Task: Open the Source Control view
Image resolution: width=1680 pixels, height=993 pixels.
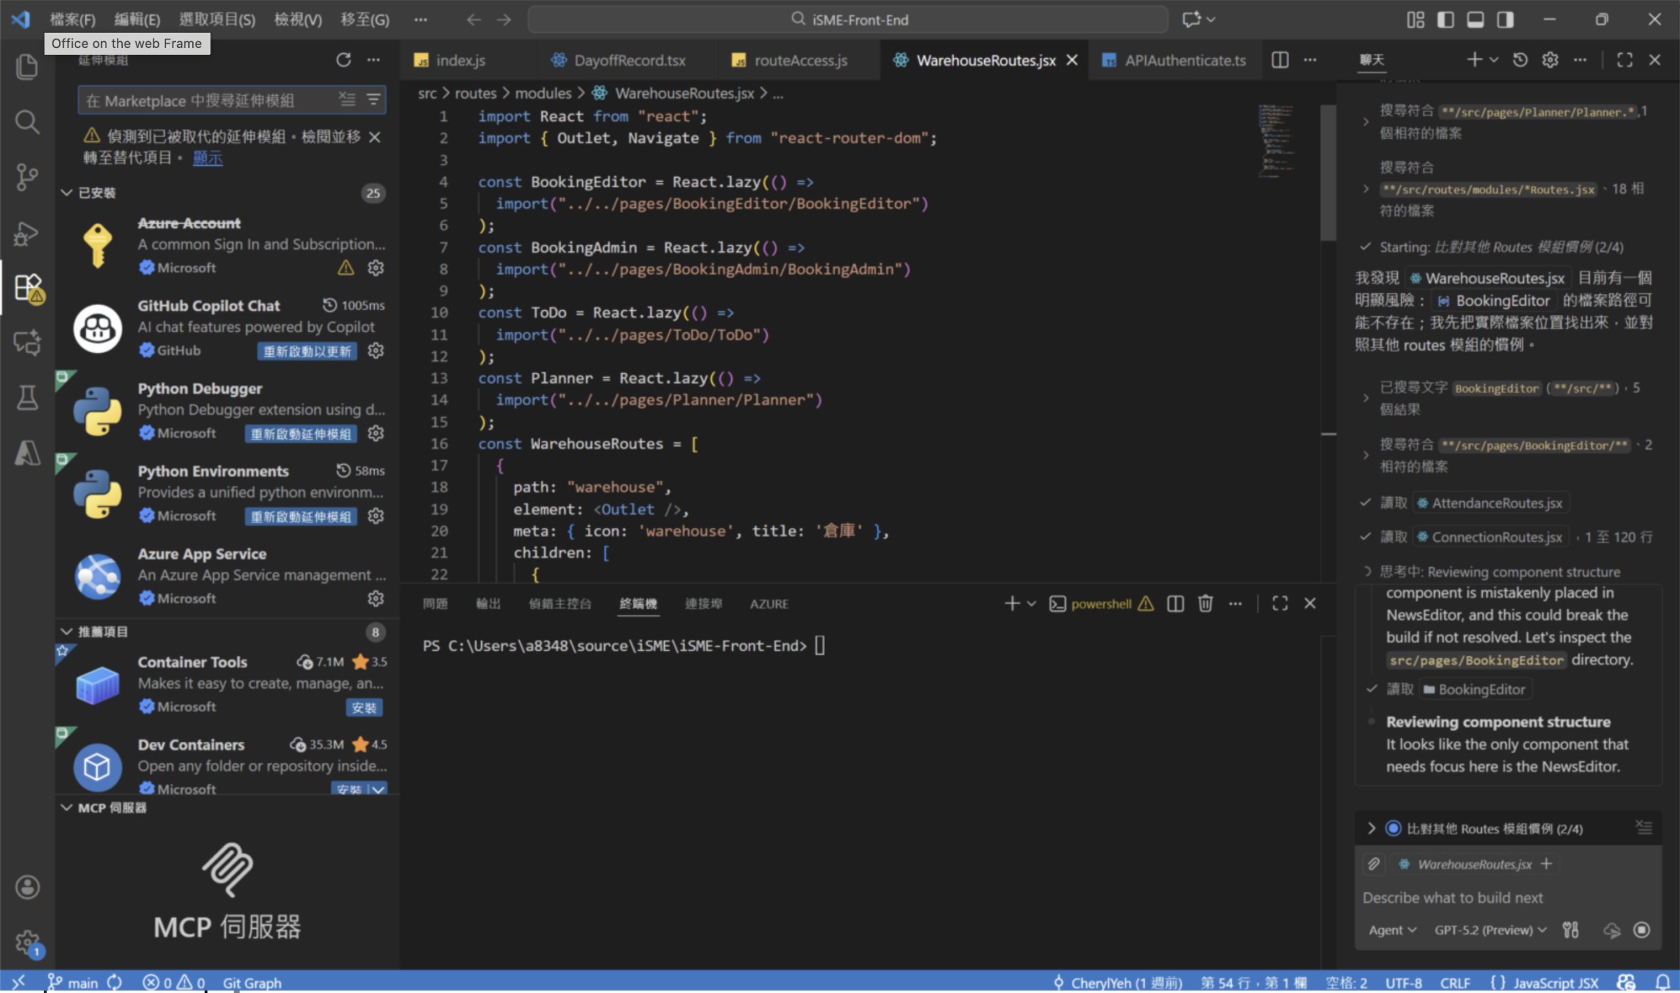Action: [27, 177]
